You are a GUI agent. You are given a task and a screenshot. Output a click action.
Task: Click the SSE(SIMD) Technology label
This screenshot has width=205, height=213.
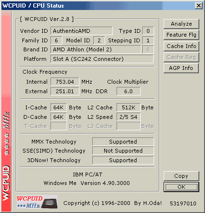point(54,151)
